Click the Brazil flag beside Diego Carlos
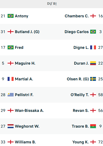 click(93, 32)
